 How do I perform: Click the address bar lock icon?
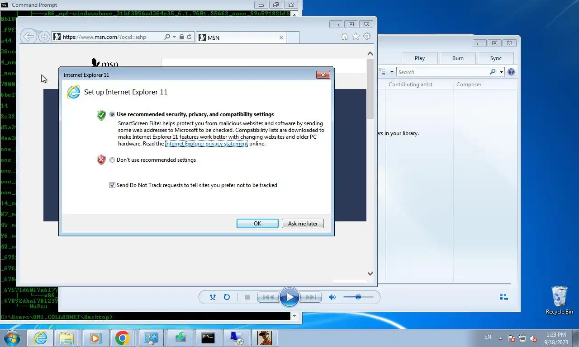pyautogui.click(x=181, y=37)
